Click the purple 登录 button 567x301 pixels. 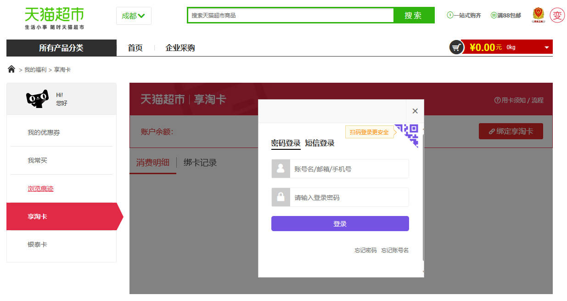point(340,224)
